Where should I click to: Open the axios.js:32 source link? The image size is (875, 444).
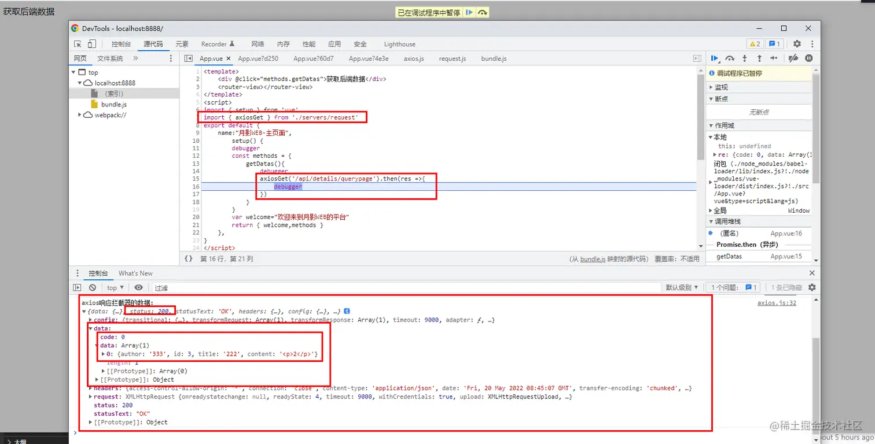click(x=777, y=303)
